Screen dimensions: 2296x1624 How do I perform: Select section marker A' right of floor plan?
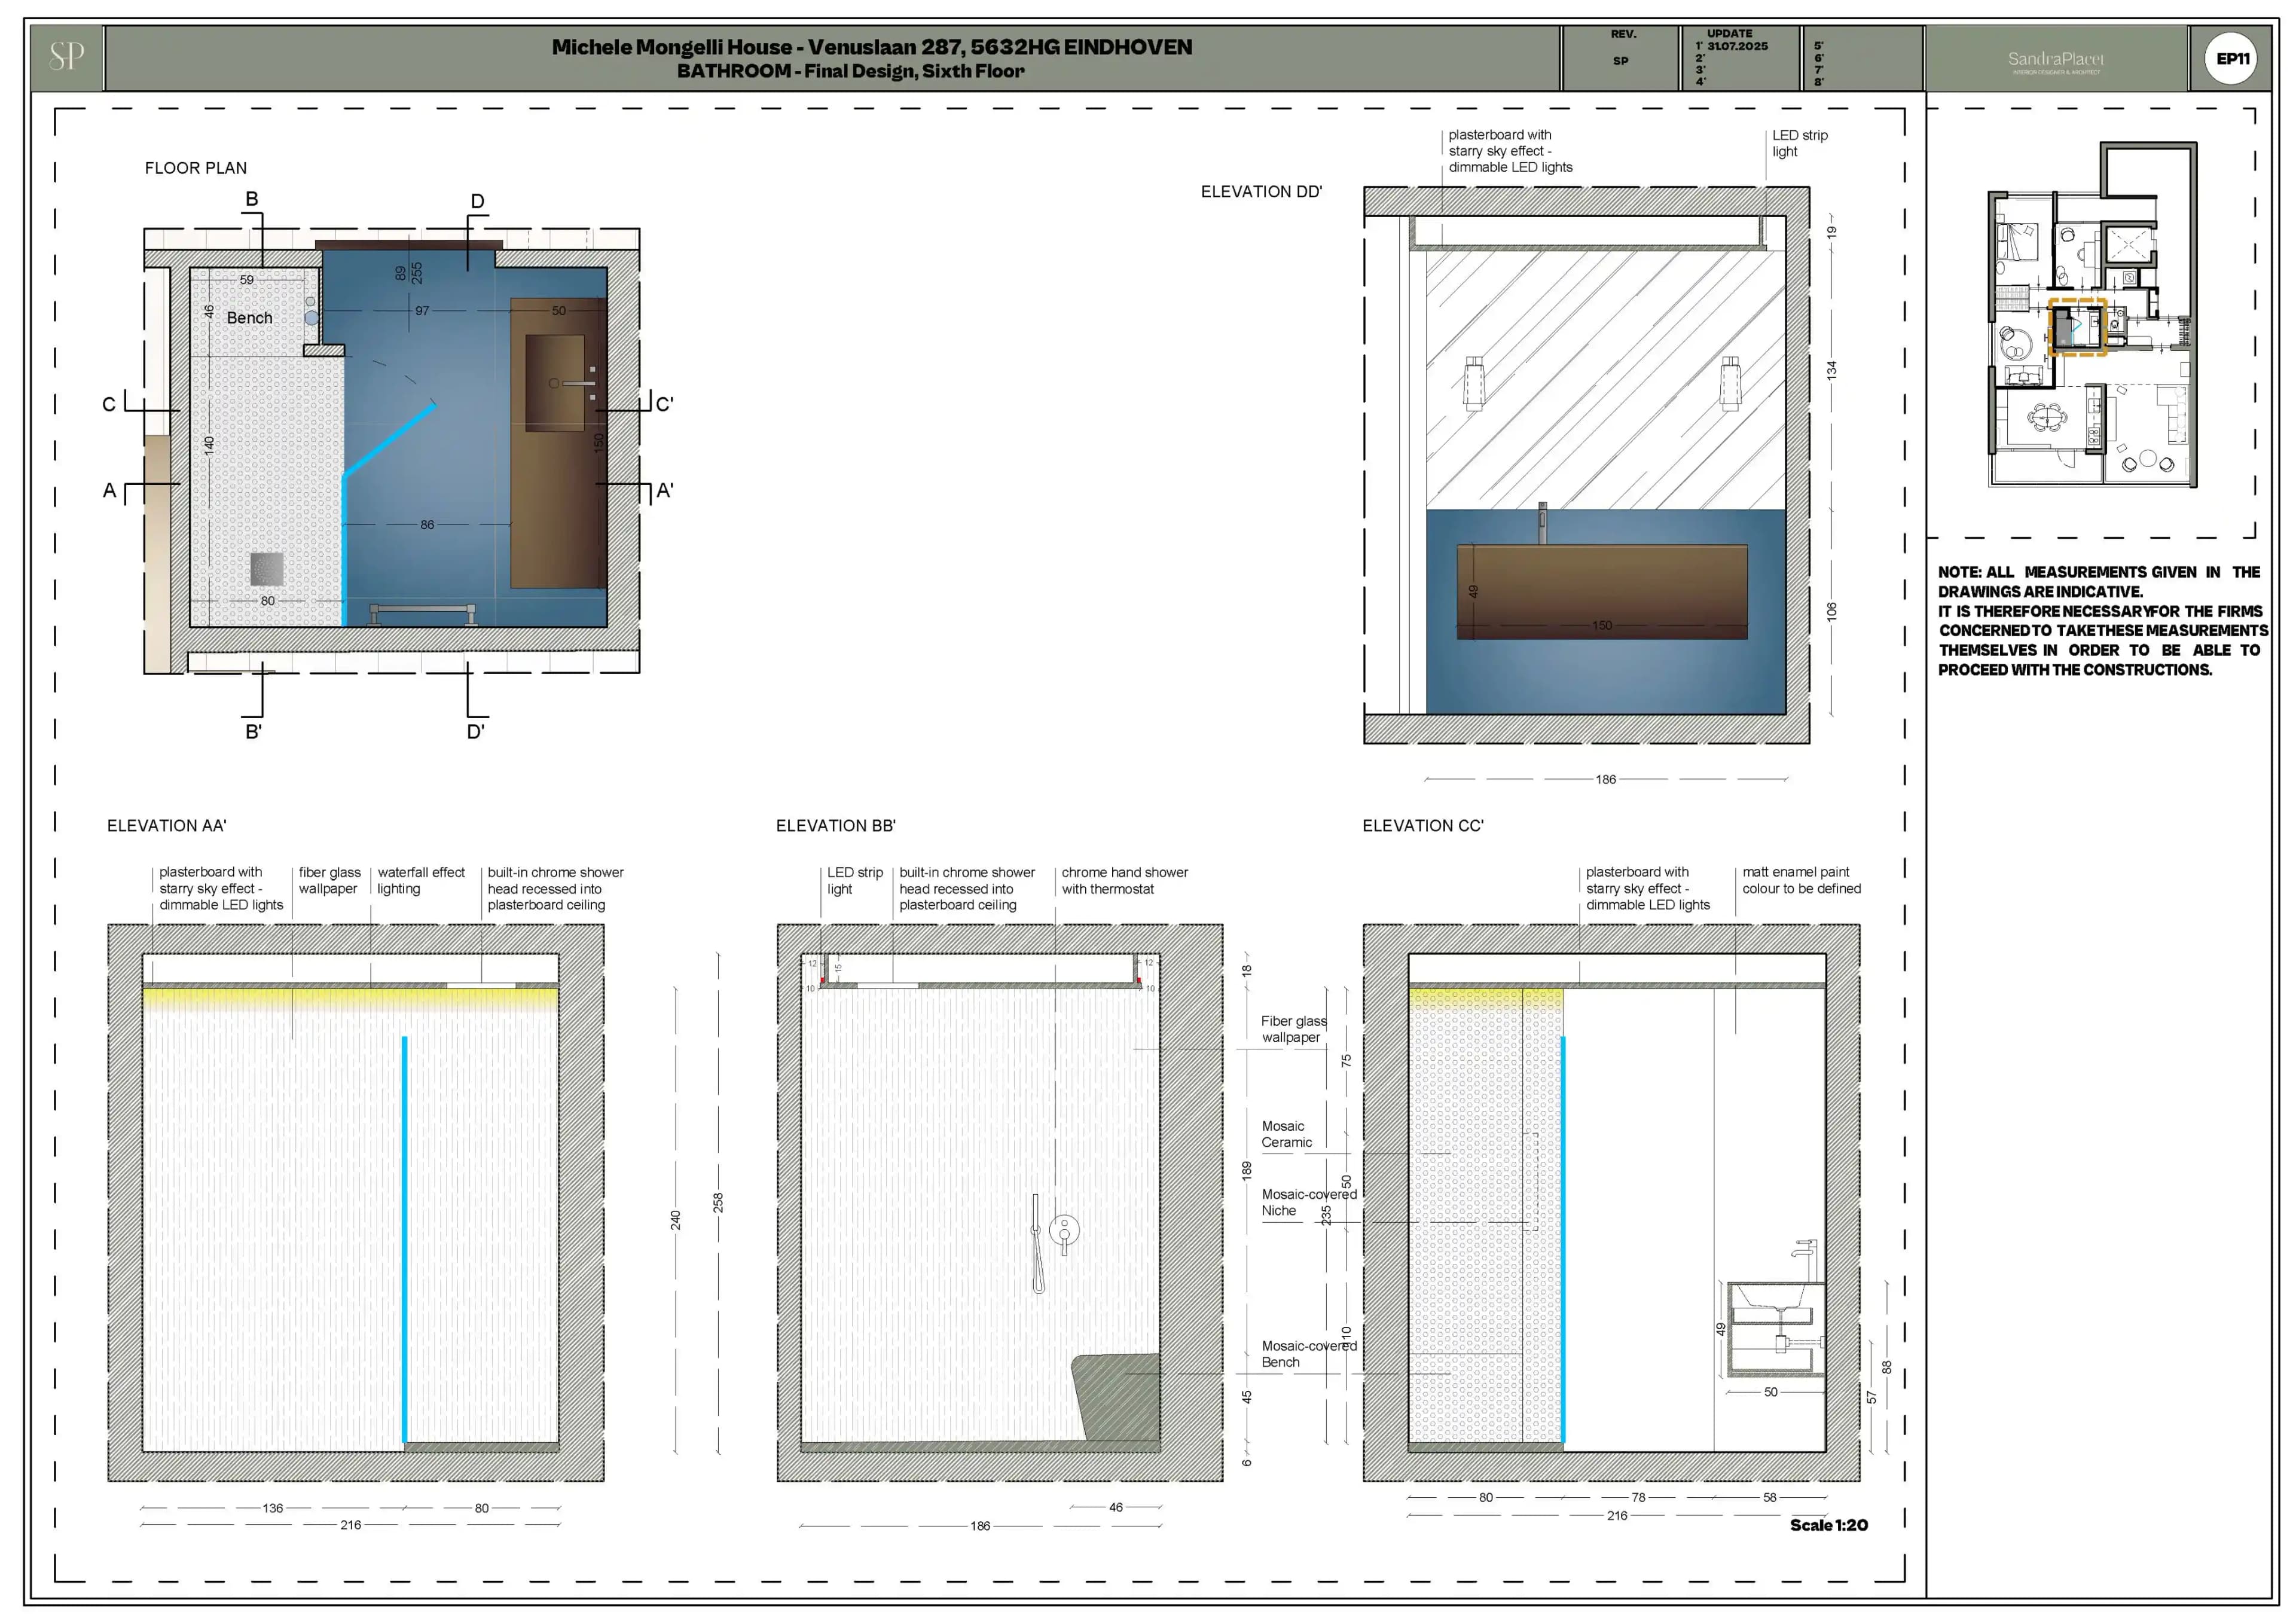point(665,491)
